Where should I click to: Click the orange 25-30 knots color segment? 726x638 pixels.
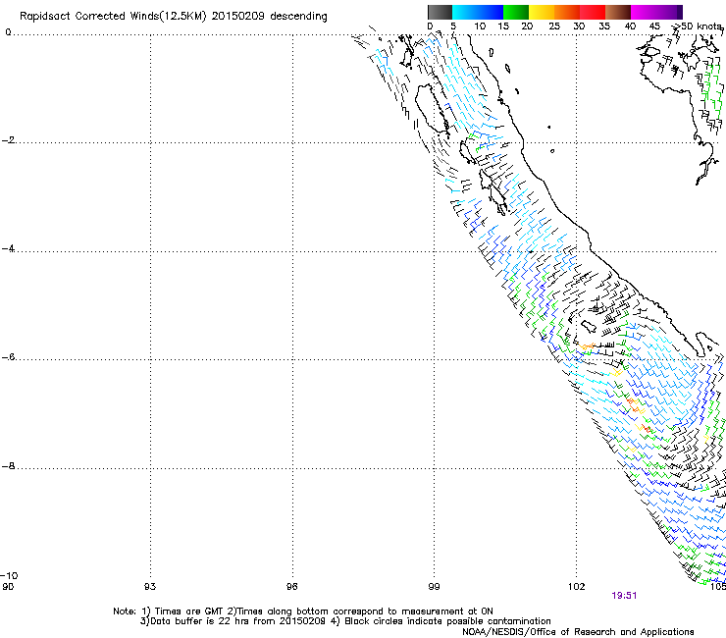pos(567,12)
